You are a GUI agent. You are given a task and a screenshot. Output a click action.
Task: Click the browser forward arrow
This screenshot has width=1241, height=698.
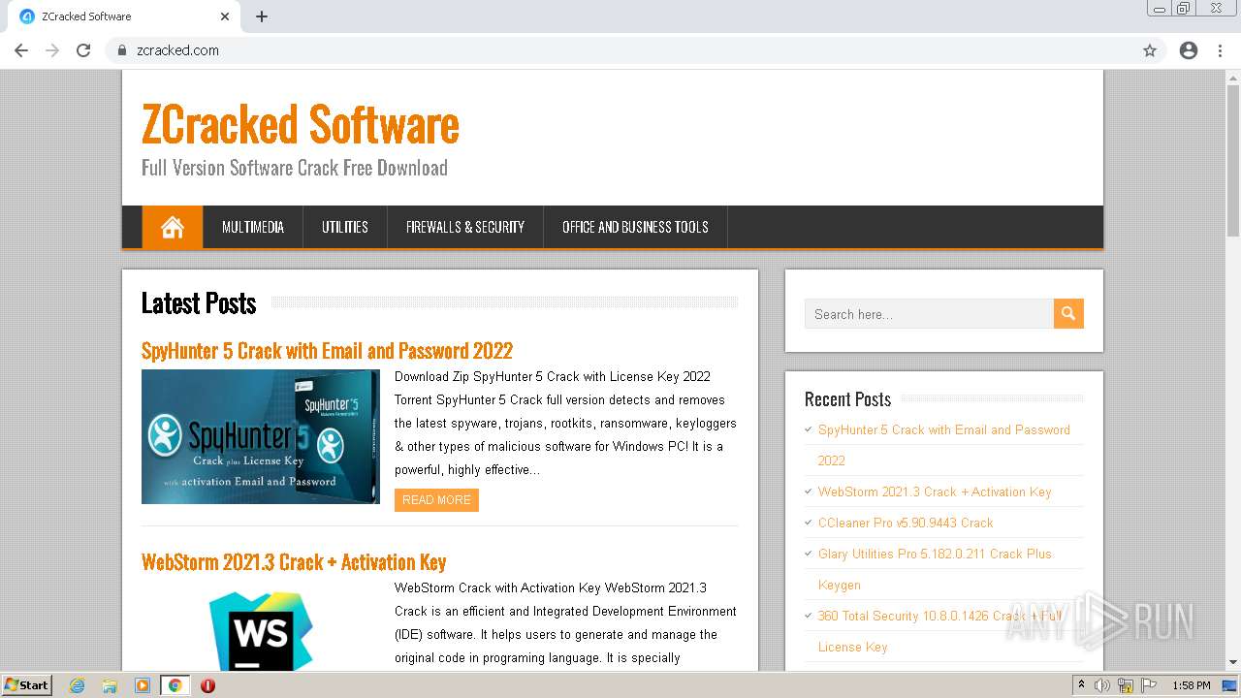[x=52, y=50]
